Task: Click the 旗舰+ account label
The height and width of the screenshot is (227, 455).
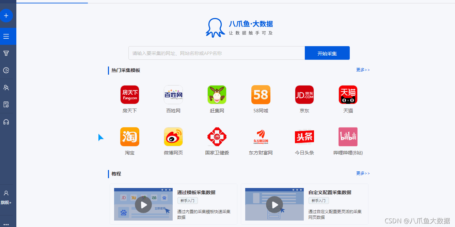Action: click(x=6, y=203)
